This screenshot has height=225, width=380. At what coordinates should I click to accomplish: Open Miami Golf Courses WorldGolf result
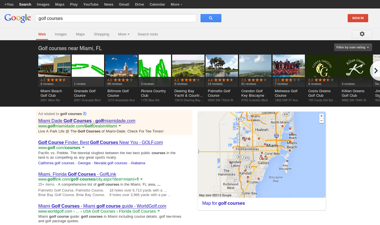tap(102, 206)
